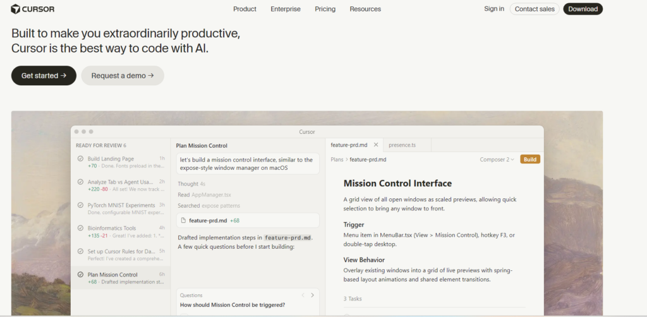Screen dimensions: 647x317
Task: Click the Cursor window title
Action: click(x=307, y=132)
